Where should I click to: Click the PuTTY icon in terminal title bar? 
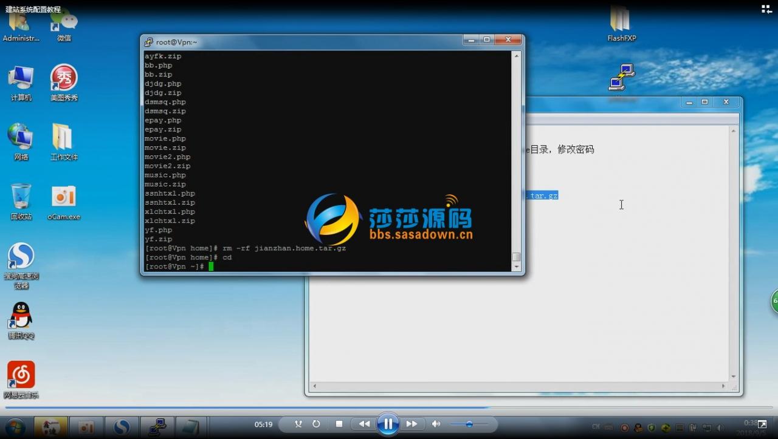148,42
